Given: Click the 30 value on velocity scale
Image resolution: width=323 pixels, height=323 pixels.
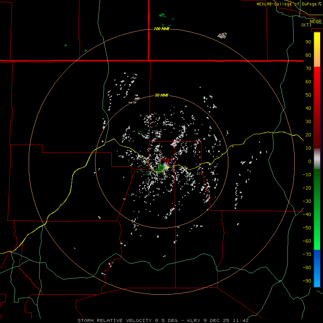Looking at the screenshot, I should point(308,122).
